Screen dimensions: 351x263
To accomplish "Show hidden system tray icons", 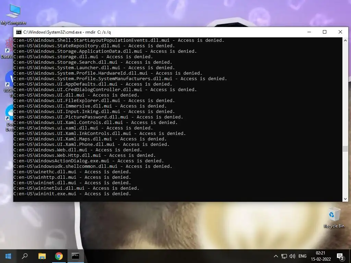I will coord(276,256).
